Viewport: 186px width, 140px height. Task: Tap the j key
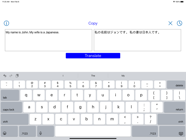pos(106,107)
